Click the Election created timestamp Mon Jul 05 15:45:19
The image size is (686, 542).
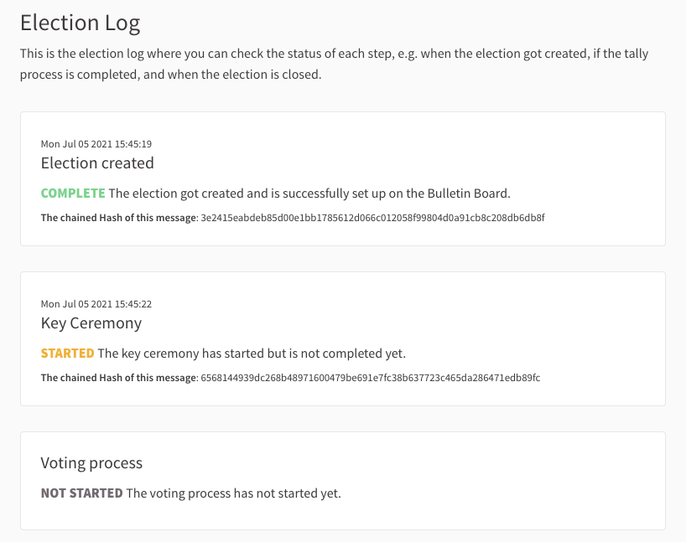pos(96,144)
